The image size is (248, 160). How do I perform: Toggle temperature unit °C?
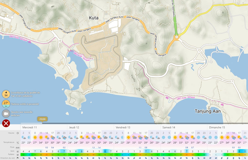(18, 143)
